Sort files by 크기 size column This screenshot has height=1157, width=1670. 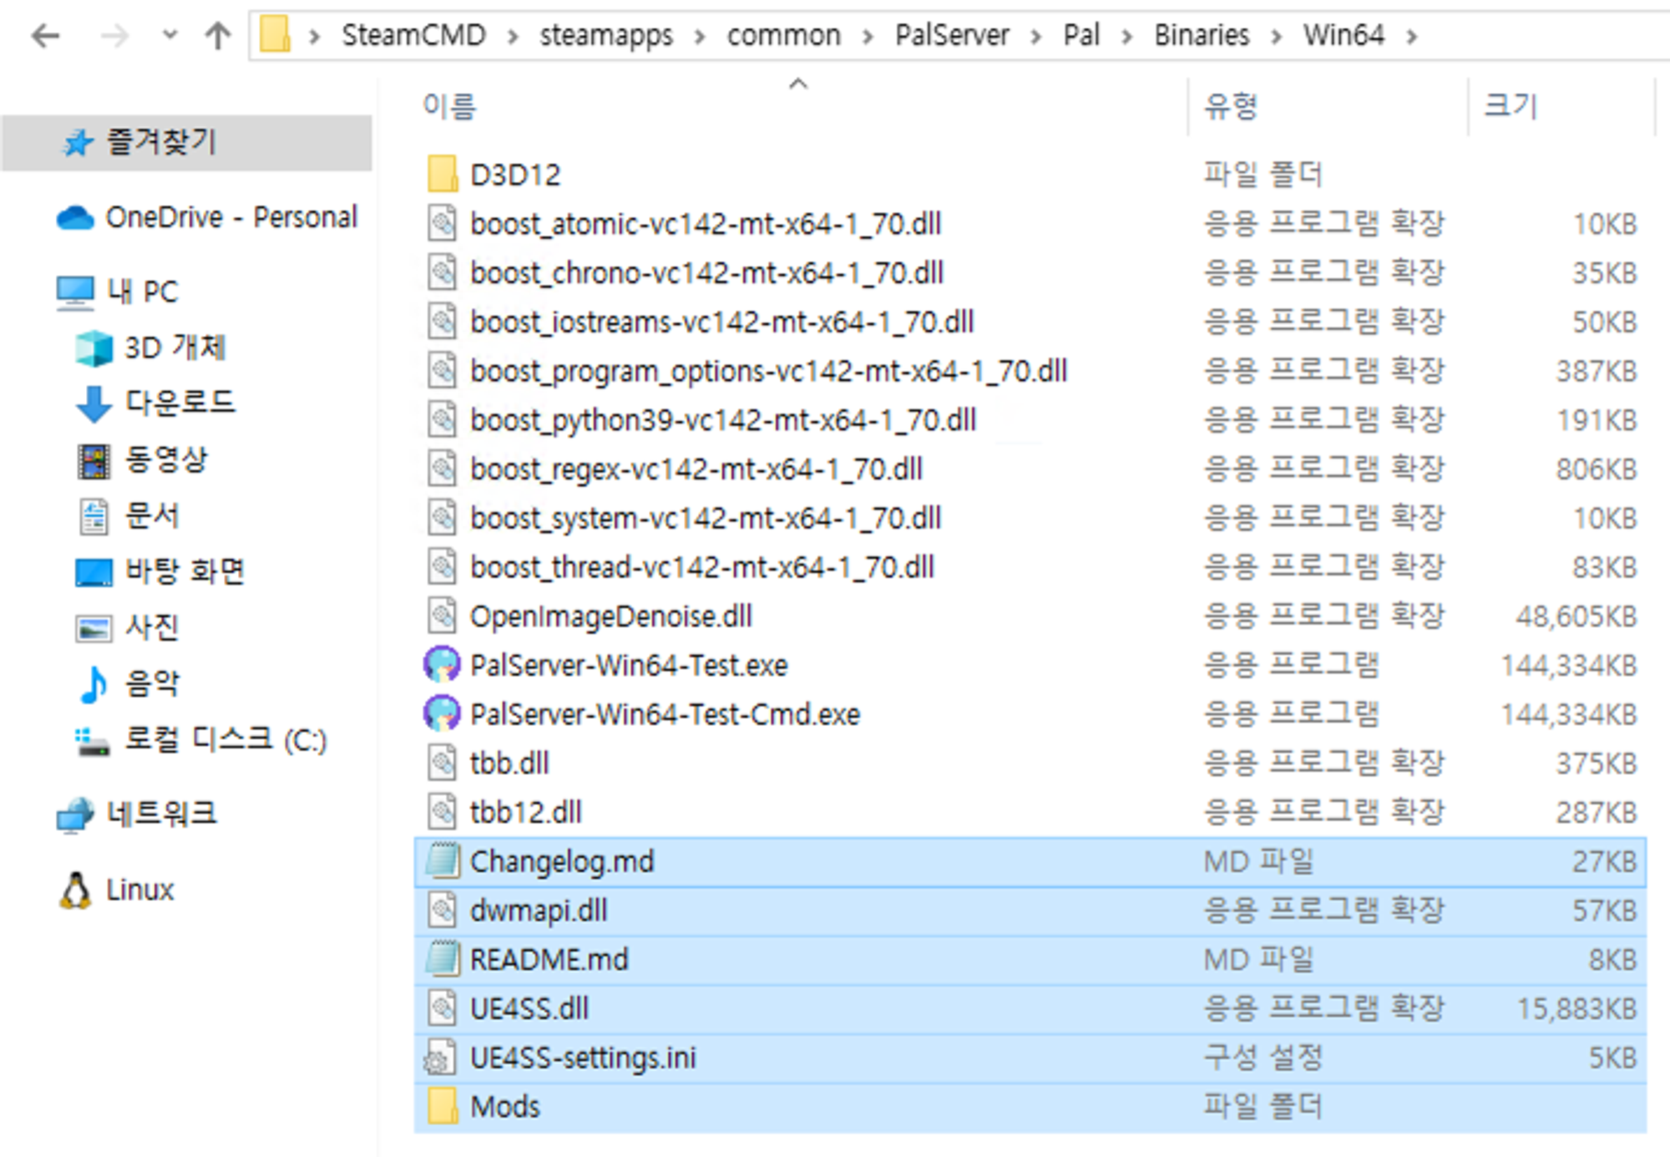pyautogui.click(x=1510, y=107)
